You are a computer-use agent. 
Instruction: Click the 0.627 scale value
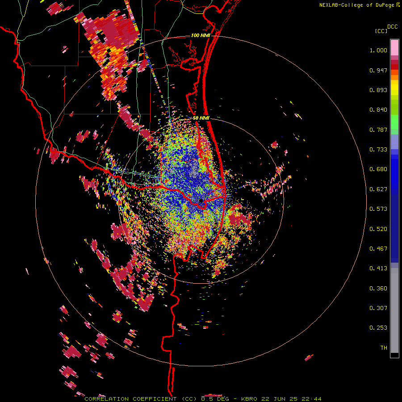378,189
